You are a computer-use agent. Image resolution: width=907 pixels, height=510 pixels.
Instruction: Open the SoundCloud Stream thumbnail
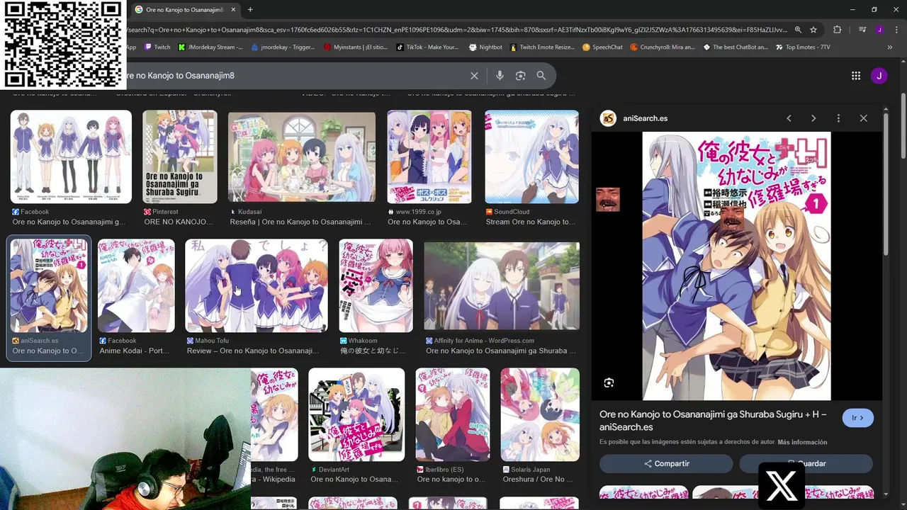click(531, 157)
